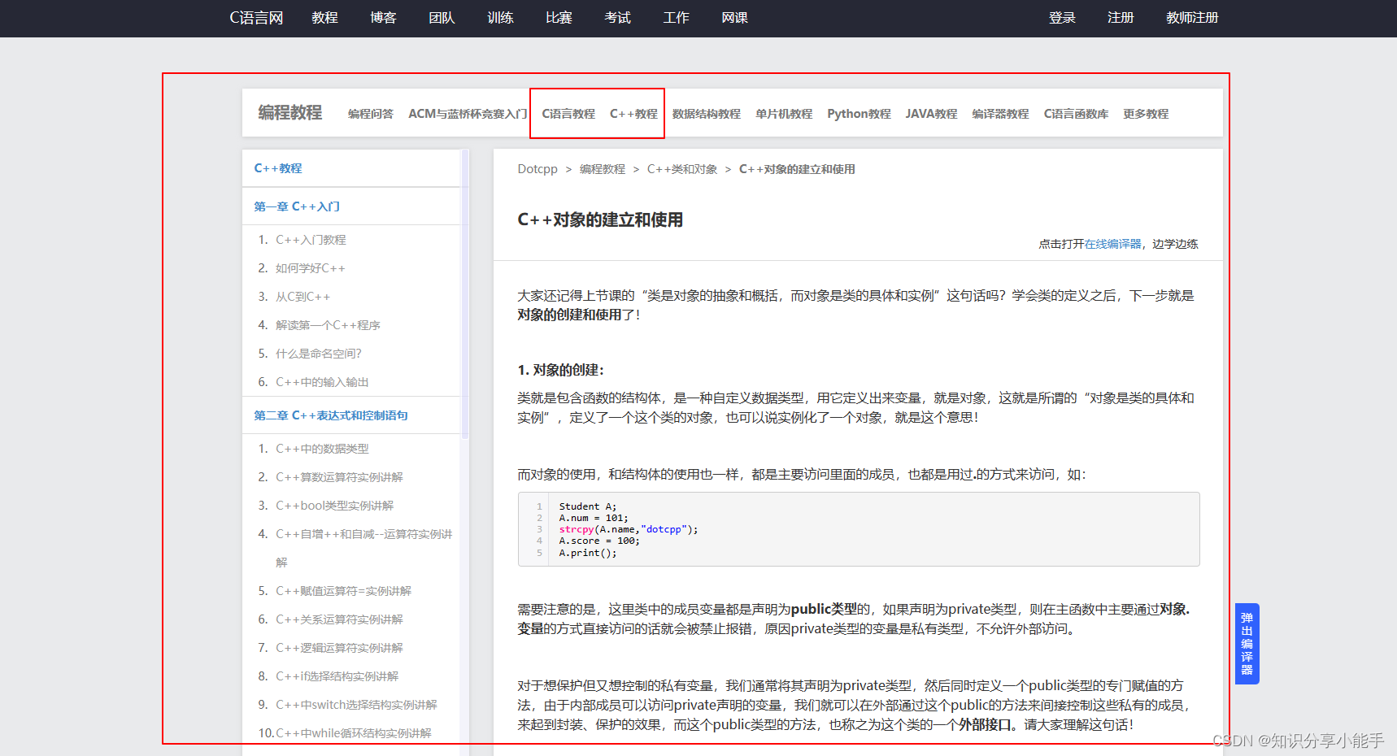
Task: Switch to the C语言函数库 tab
Action: (1076, 114)
